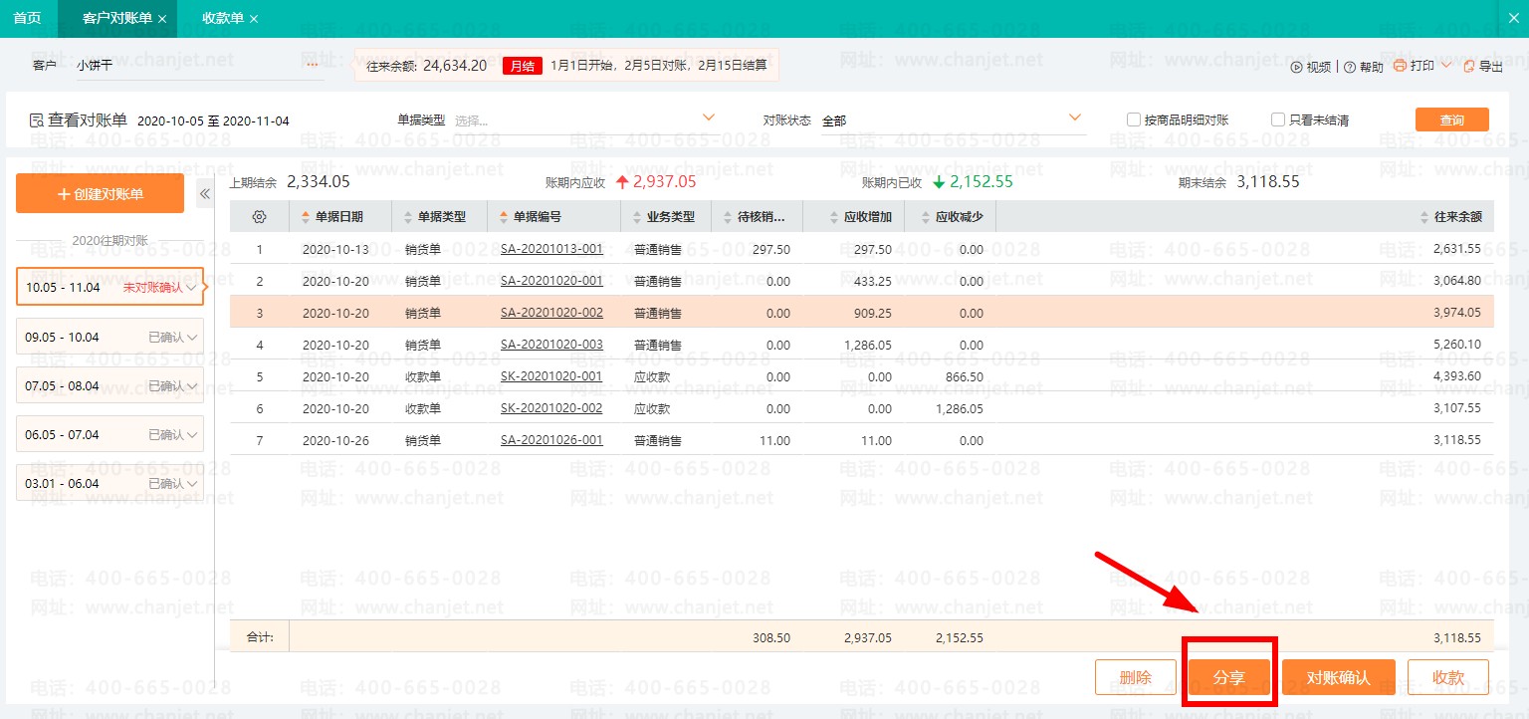Open the help icon

coord(1350,67)
